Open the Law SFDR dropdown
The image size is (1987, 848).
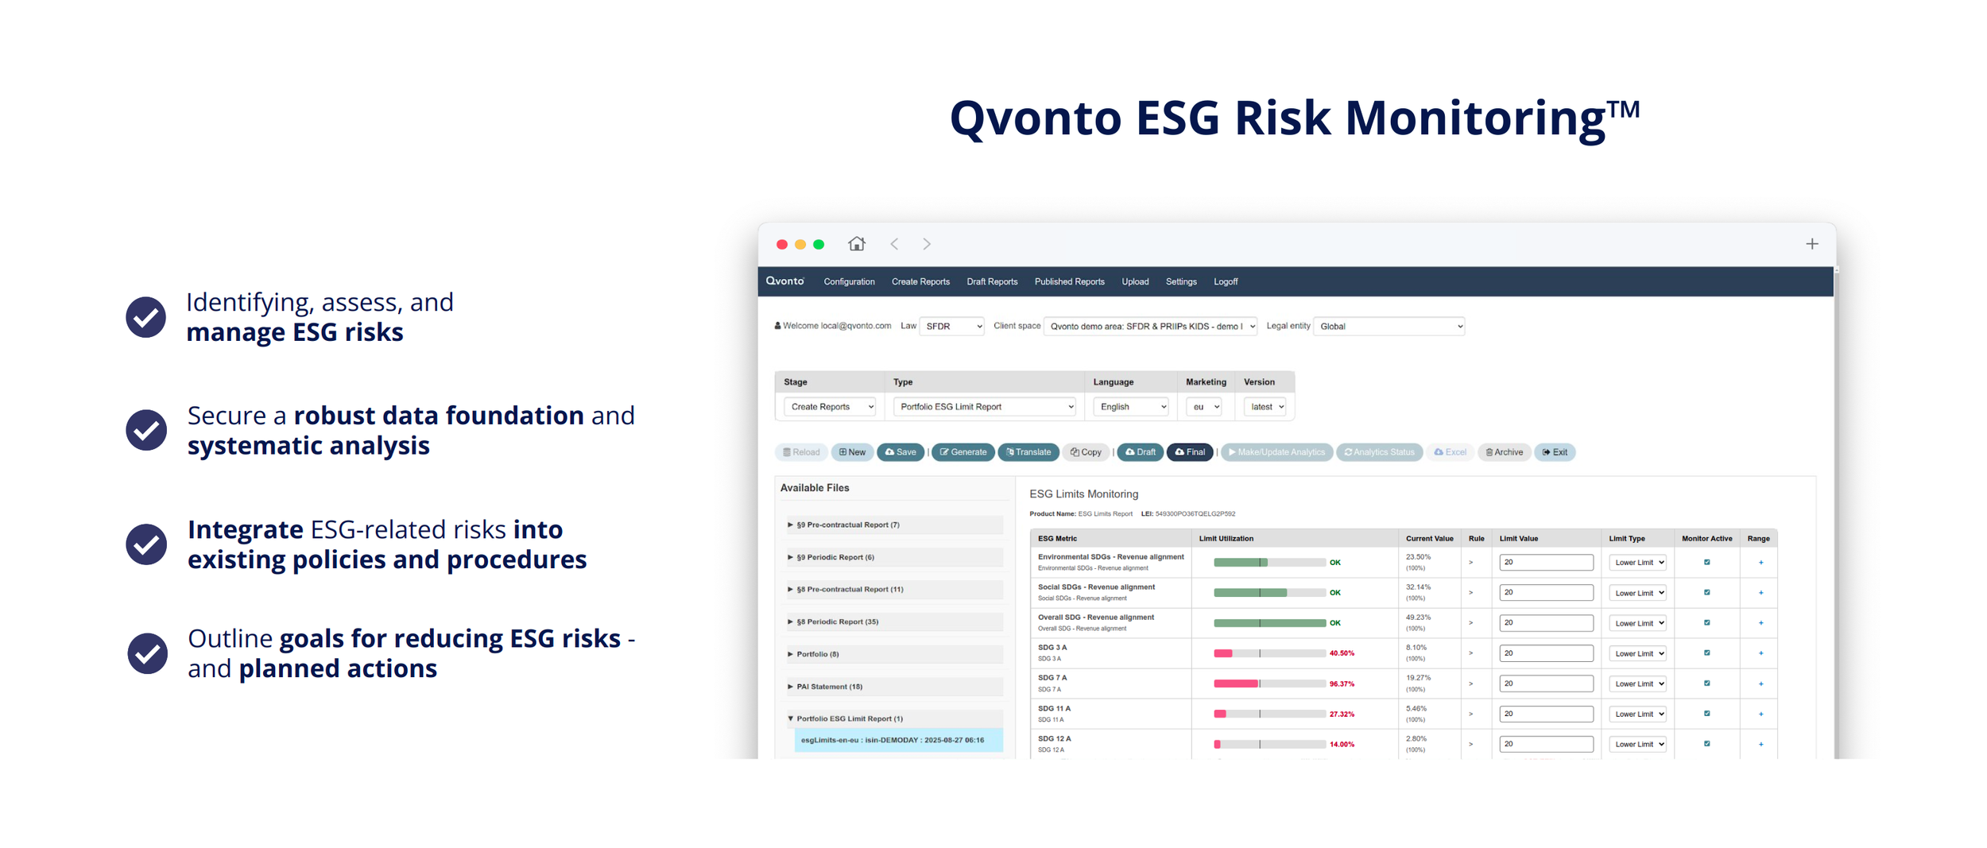(951, 326)
